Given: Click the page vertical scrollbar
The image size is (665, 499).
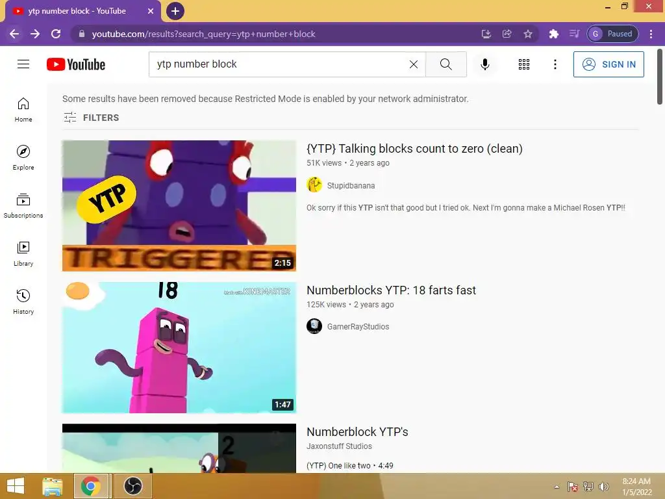Looking at the screenshot, I should pyautogui.click(x=660, y=77).
